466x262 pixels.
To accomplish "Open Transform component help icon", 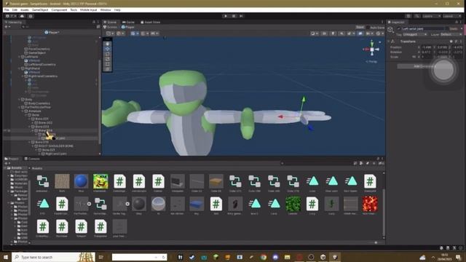I will pos(451,41).
